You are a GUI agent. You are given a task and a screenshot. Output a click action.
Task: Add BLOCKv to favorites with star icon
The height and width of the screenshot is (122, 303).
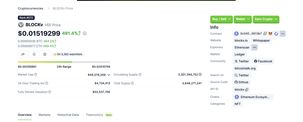click(45, 54)
